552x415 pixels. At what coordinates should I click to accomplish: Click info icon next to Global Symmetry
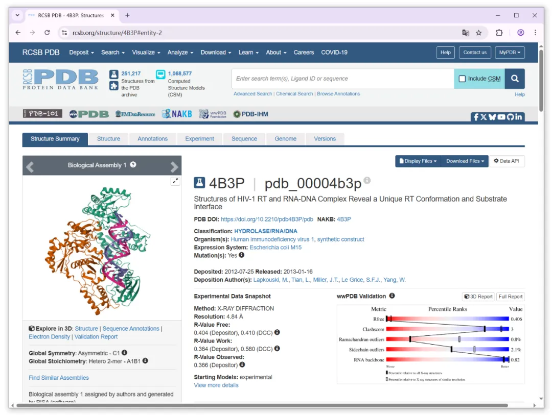click(125, 352)
